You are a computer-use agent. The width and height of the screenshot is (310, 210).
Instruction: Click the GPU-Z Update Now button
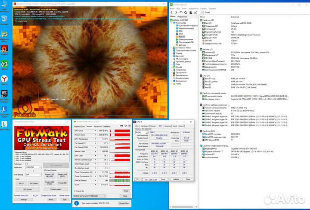[124, 203]
